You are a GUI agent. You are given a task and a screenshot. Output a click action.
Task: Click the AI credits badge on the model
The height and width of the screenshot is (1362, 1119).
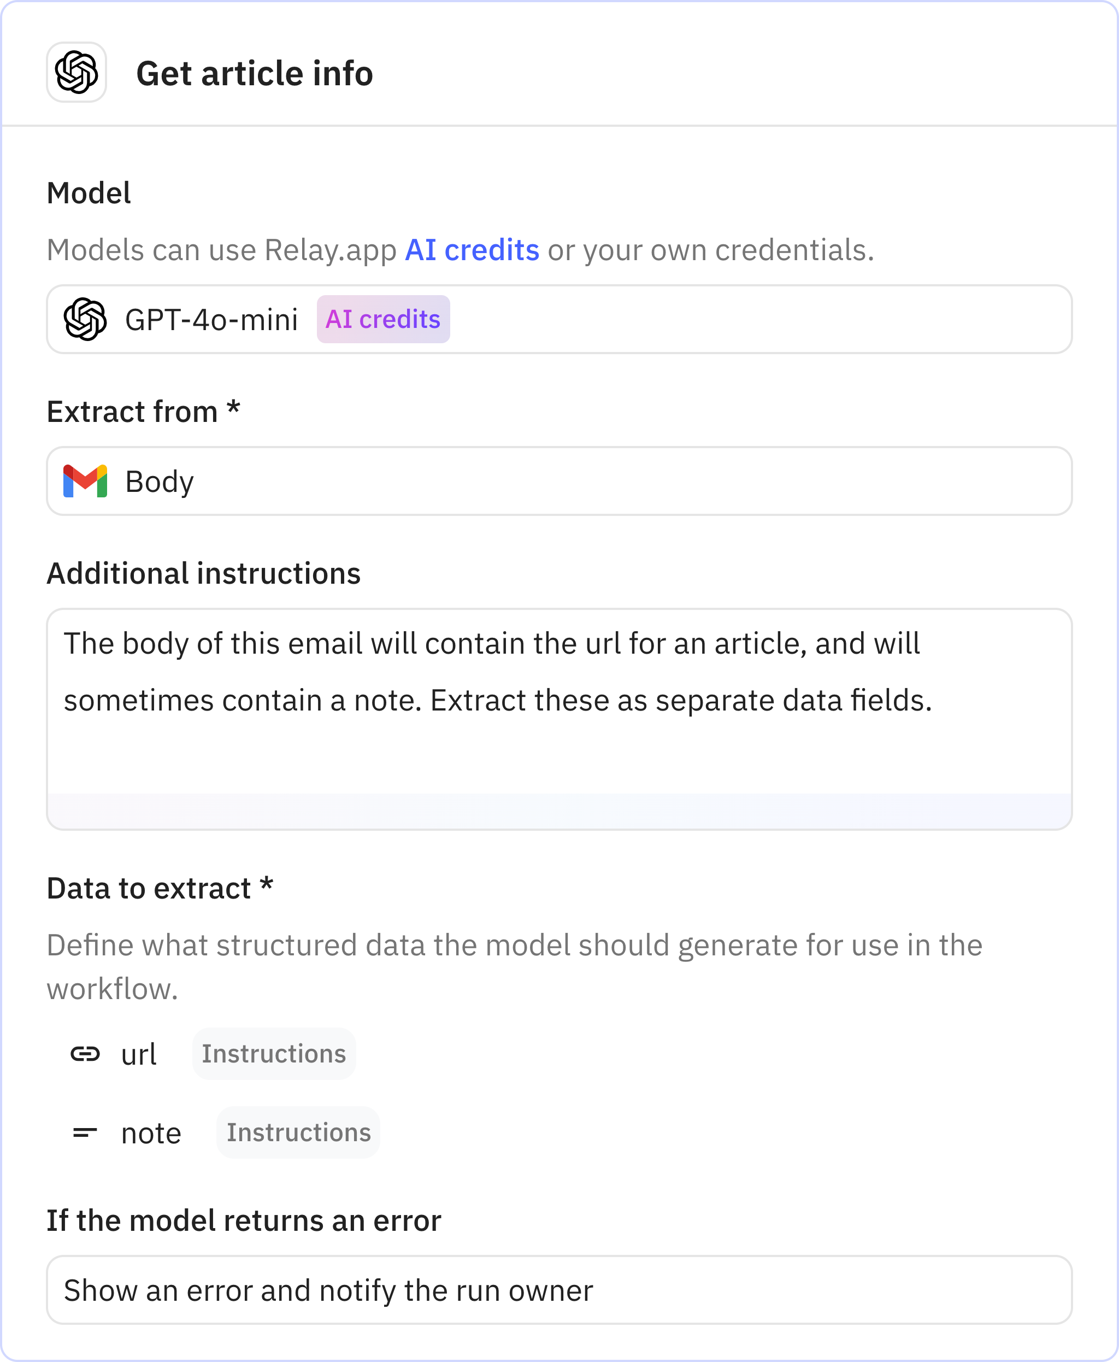pos(383,319)
